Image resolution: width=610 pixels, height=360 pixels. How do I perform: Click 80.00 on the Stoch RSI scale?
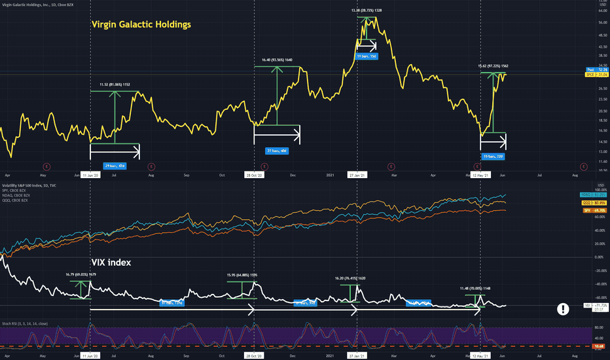point(599,328)
